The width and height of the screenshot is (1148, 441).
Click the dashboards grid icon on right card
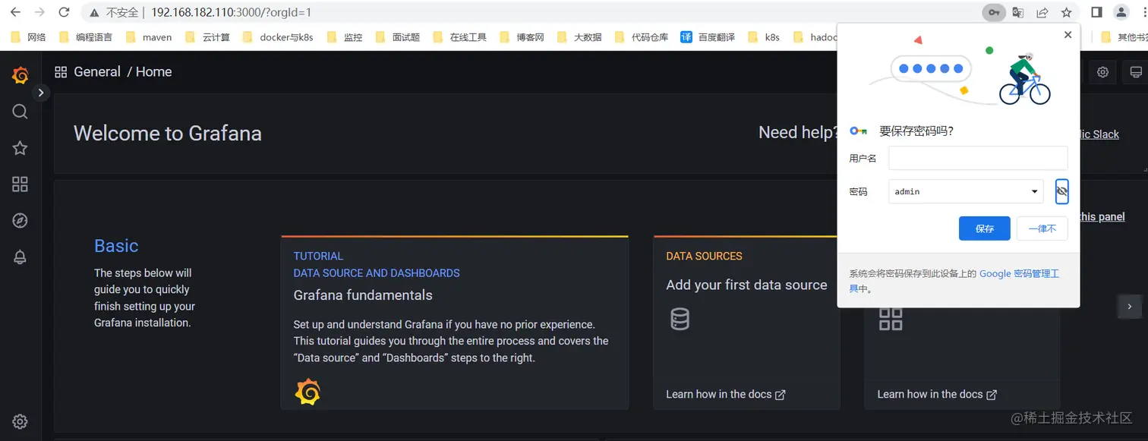click(891, 319)
